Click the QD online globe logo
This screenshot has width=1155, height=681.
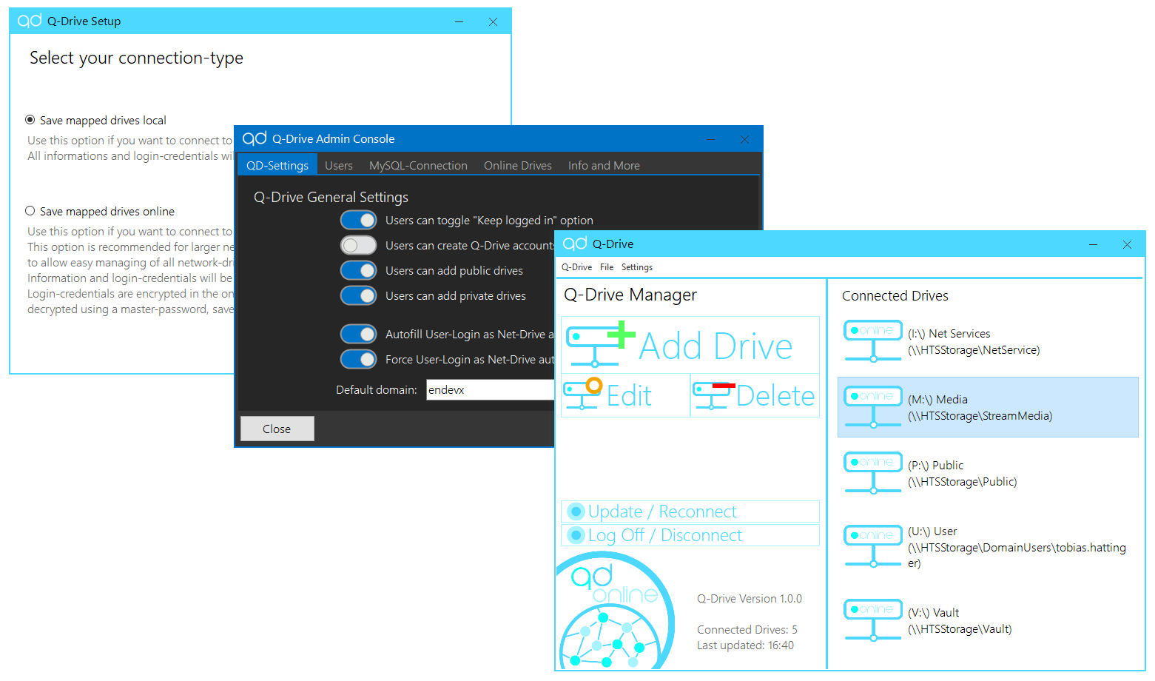(x=615, y=611)
